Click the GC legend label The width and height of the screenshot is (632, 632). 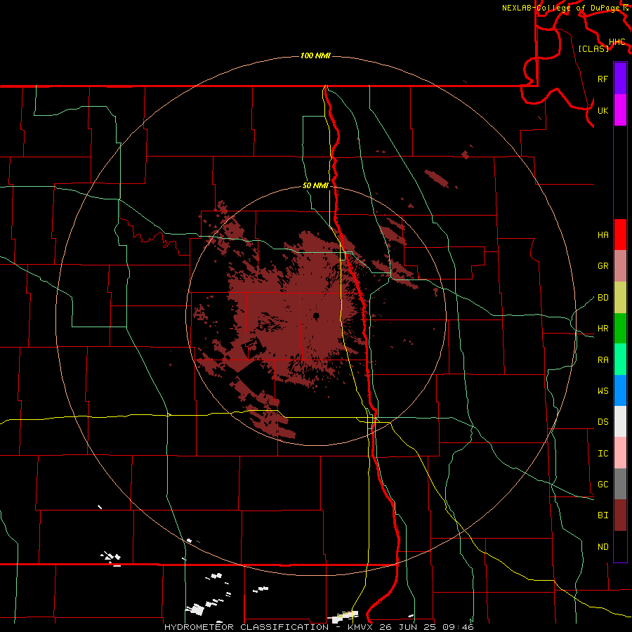coord(603,485)
